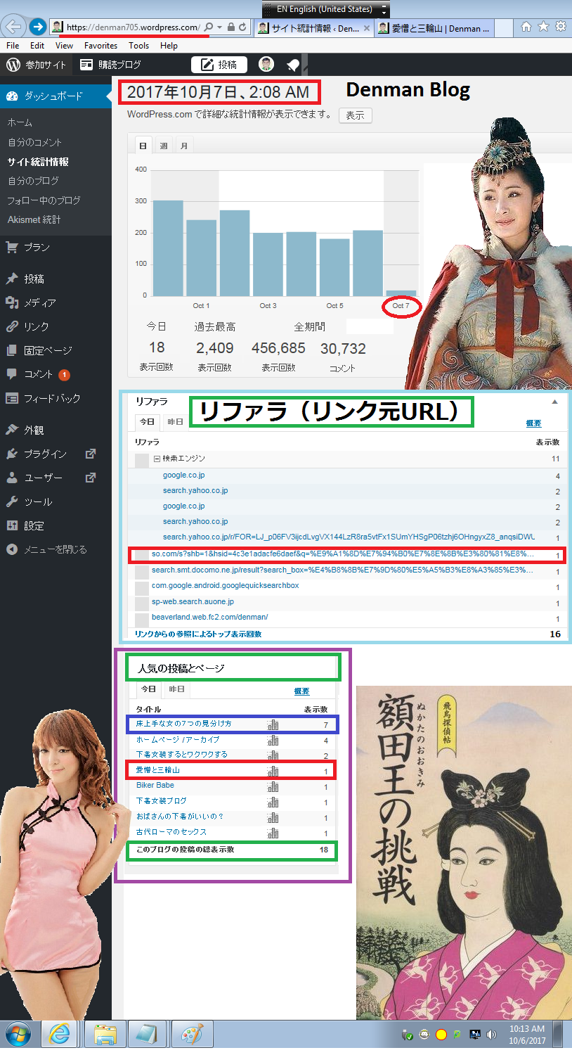
Task: Click the browser Forward arrow button
Action: [38, 27]
